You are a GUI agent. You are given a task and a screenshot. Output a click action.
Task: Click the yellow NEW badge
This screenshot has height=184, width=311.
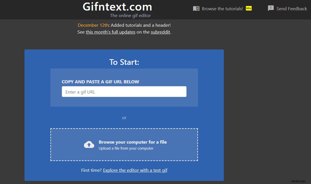(249, 8)
